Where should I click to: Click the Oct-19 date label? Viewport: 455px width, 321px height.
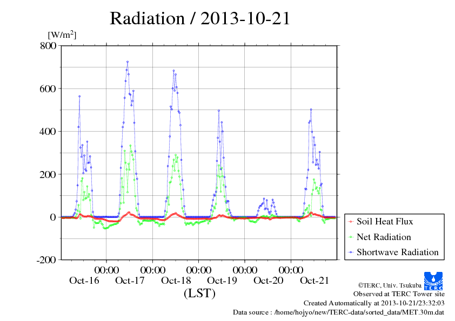(222, 281)
